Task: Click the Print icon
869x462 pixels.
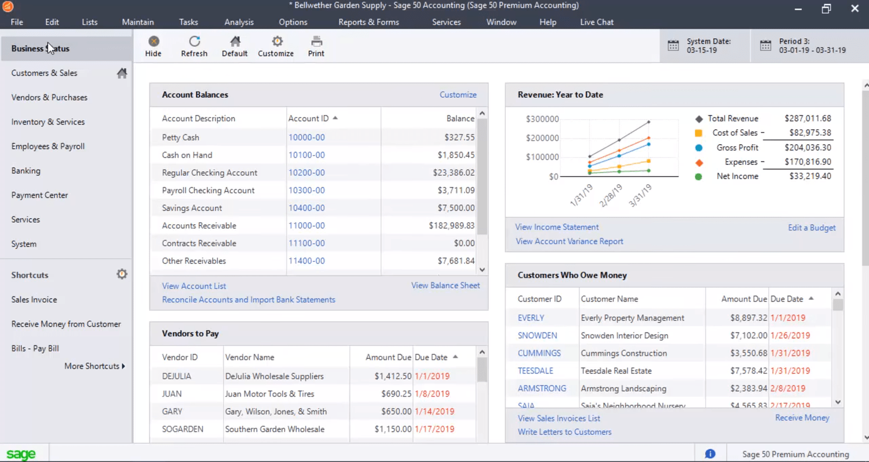Action: (x=316, y=46)
